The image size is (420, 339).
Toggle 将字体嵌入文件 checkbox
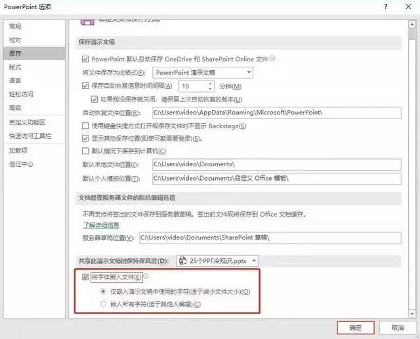click(85, 277)
